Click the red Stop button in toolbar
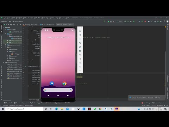The height and width of the screenshot is (127, 169). (145, 22)
